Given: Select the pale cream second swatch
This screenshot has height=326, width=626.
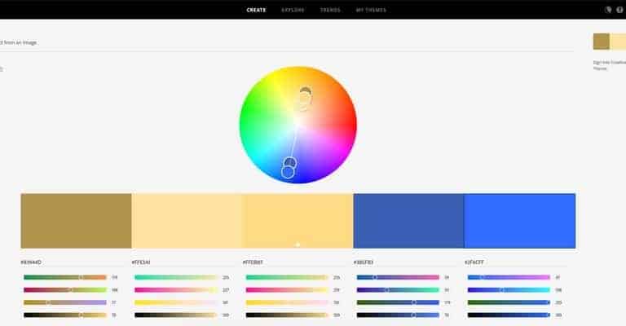Looking at the screenshot, I should click(x=187, y=221).
